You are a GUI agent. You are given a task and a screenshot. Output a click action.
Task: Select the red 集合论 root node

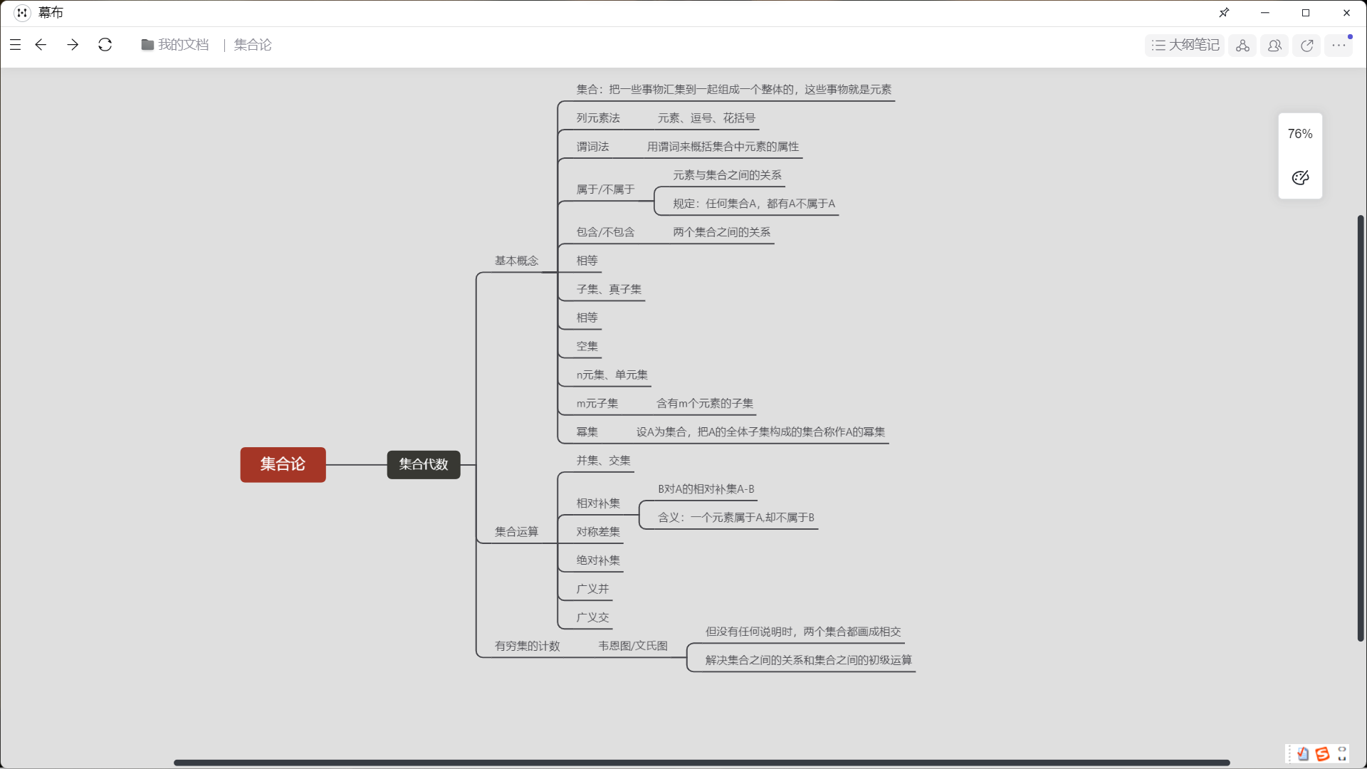[x=283, y=464]
